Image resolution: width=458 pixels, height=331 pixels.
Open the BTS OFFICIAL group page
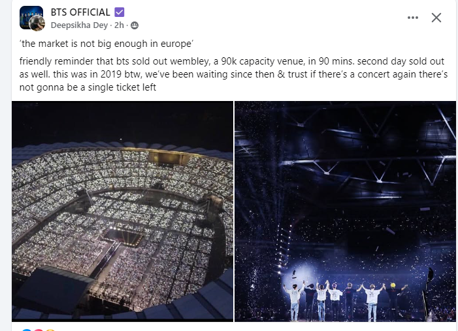click(x=80, y=12)
